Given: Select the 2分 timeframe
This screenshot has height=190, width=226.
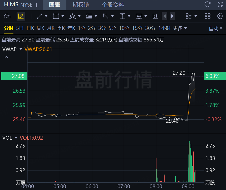Looking at the screenshot, I should point(92,28).
